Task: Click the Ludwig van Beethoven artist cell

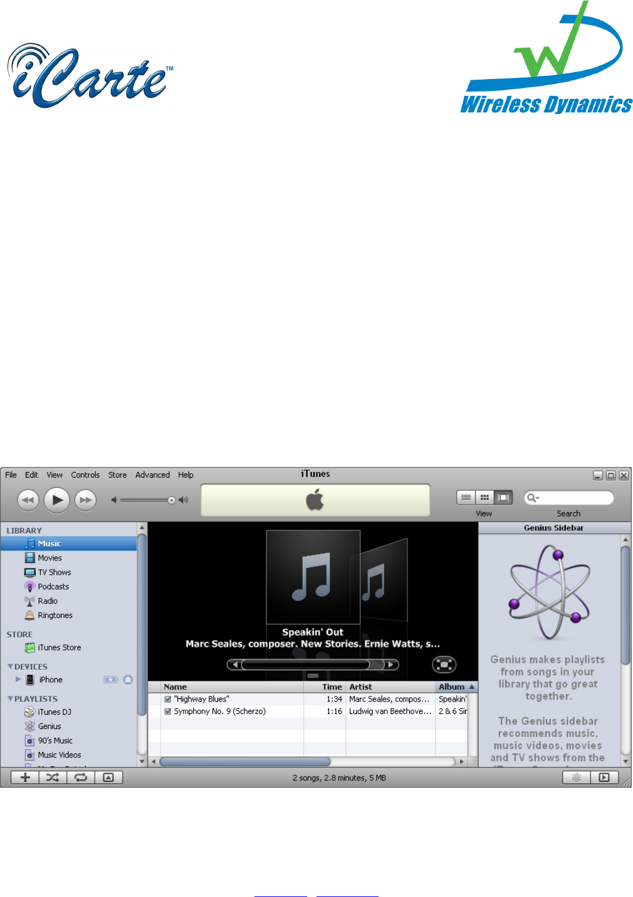Action: click(x=390, y=711)
